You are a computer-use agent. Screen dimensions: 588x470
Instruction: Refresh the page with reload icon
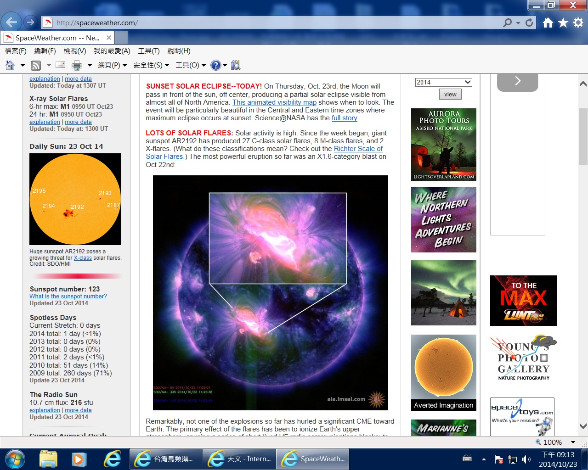[x=530, y=22]
